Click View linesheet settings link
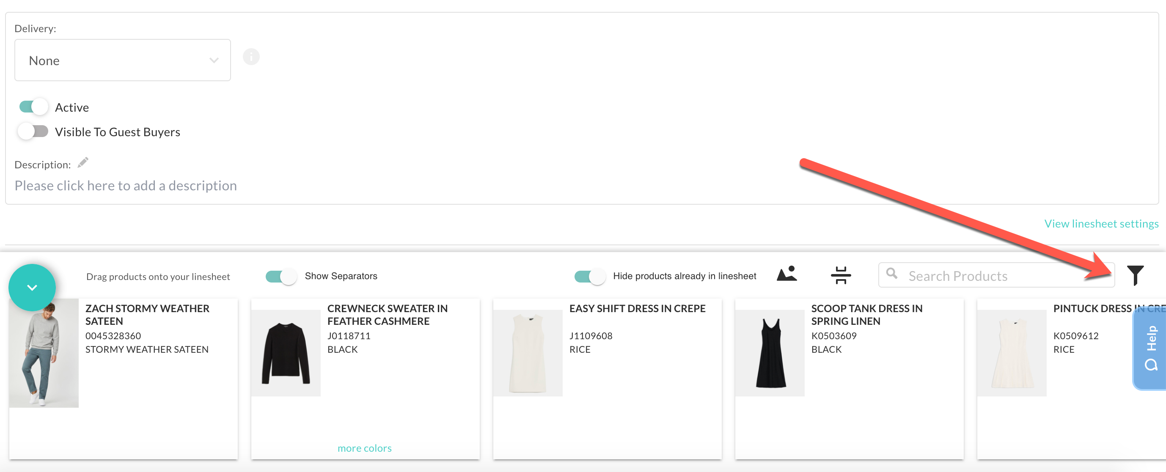1166x472 pixels. (1101, 224)
